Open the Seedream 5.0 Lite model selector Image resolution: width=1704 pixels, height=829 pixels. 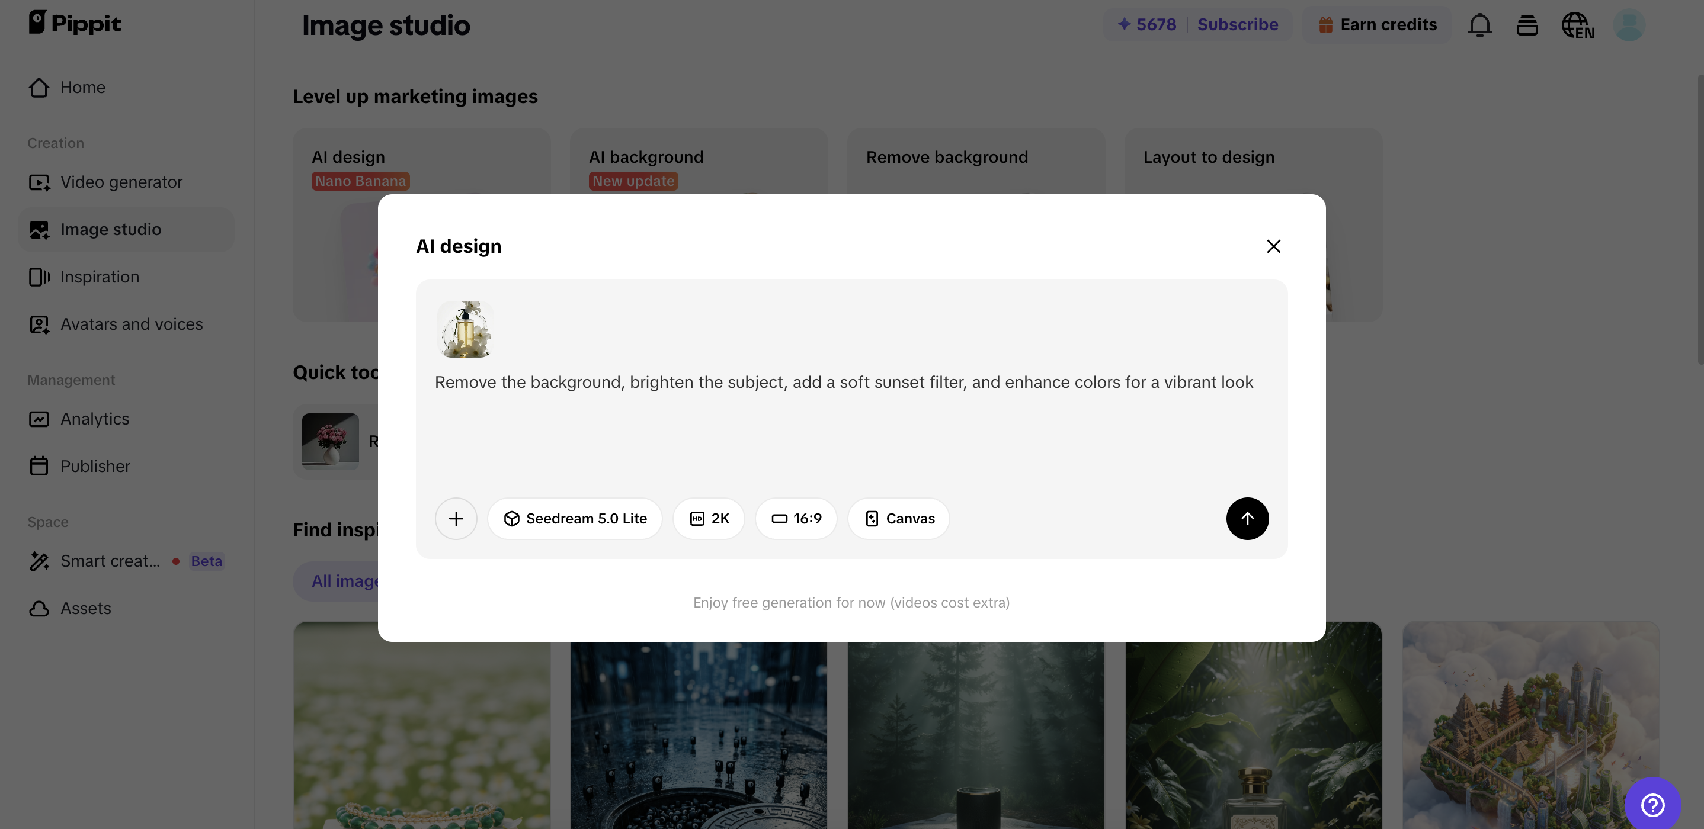click(x=575, y=518)
